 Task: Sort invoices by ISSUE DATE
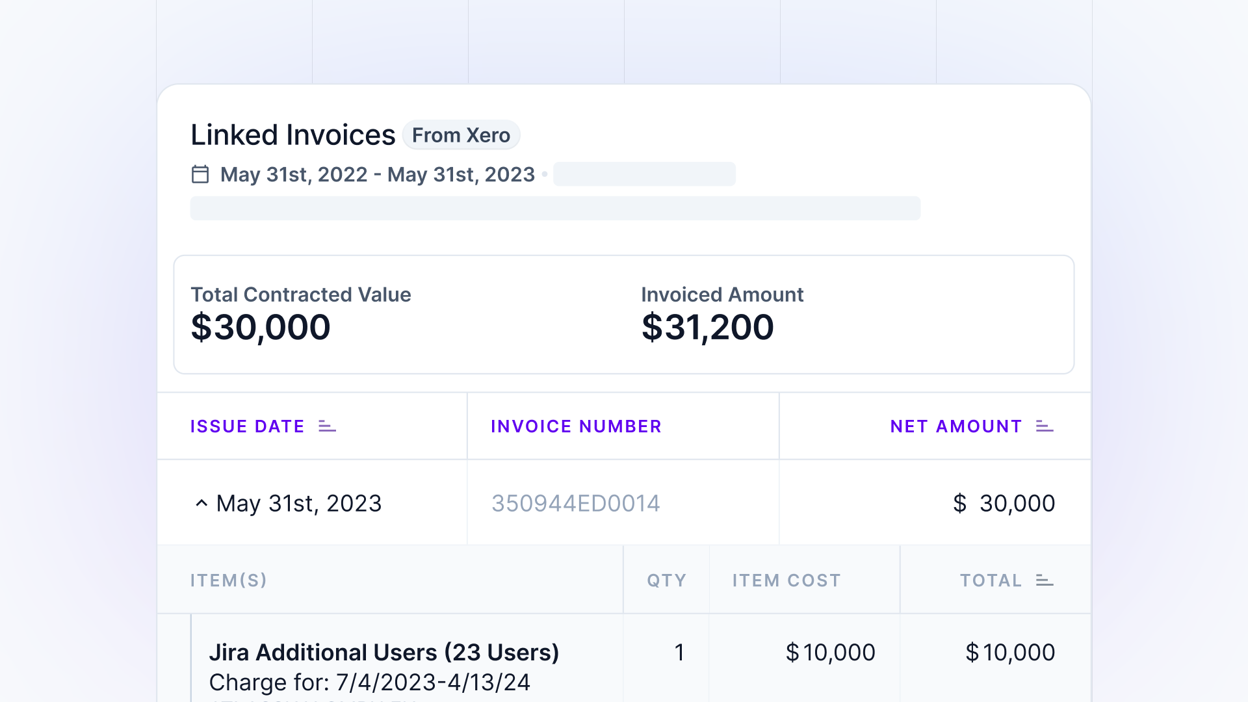coord(248,427)
